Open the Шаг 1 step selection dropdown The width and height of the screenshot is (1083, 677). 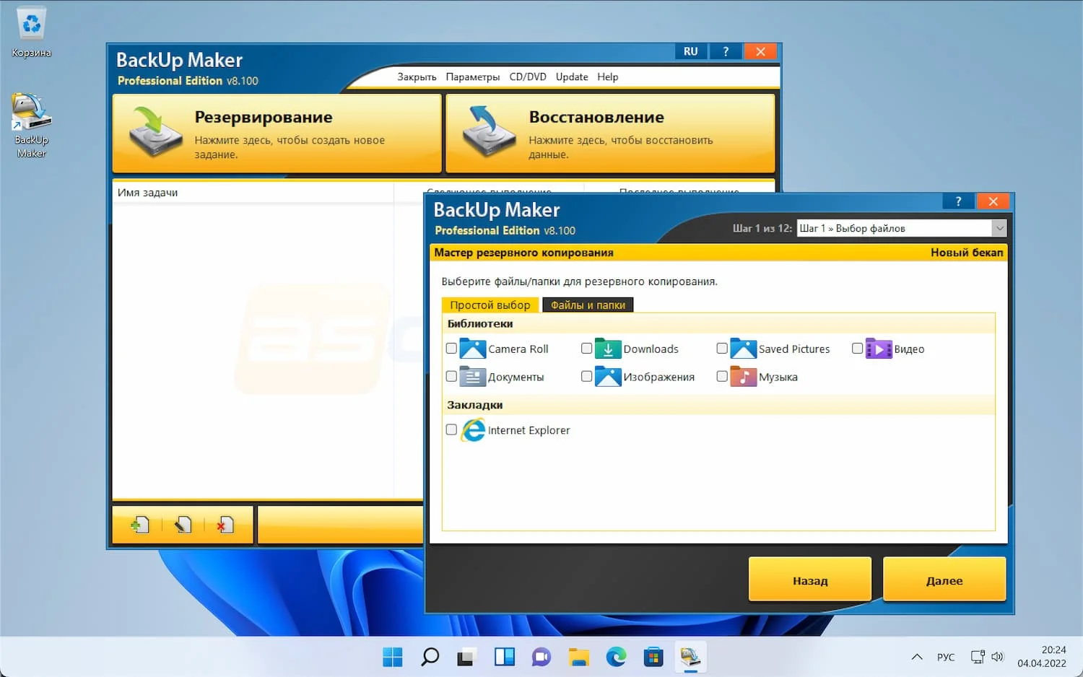click(1001, 228)
